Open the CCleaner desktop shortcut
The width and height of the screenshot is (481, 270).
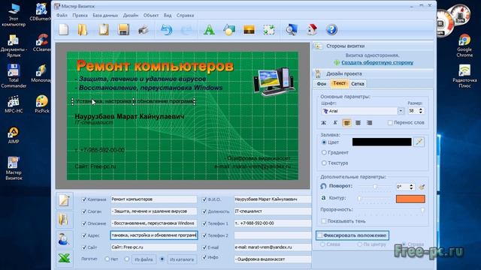(42, 43)
